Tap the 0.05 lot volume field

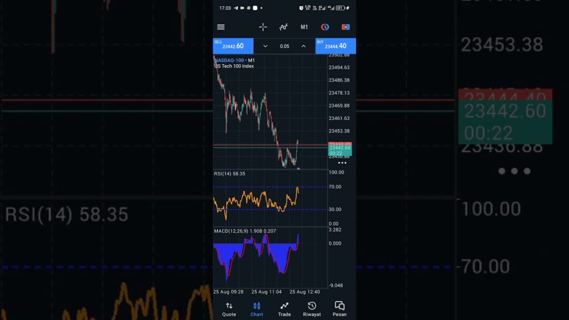(x=284, y=46)
